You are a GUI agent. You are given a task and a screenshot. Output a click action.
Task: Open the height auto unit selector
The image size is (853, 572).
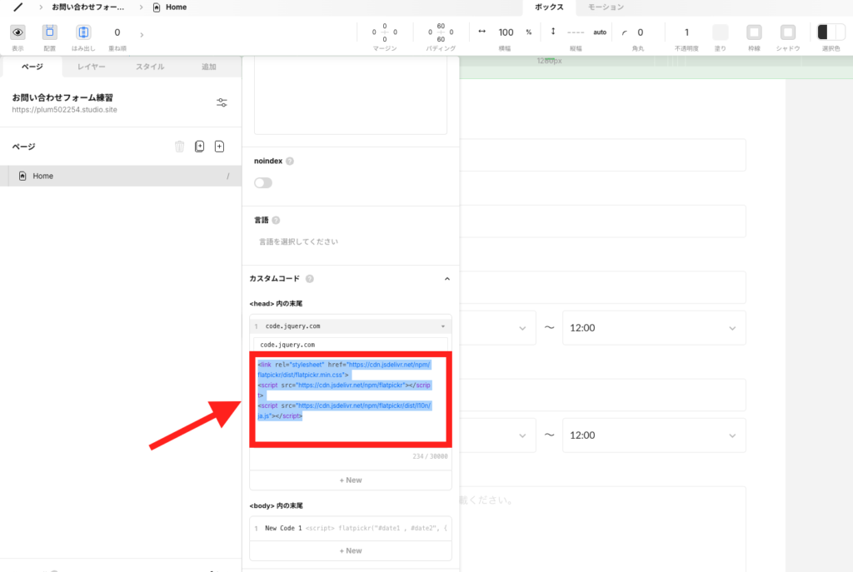[600, 32]
